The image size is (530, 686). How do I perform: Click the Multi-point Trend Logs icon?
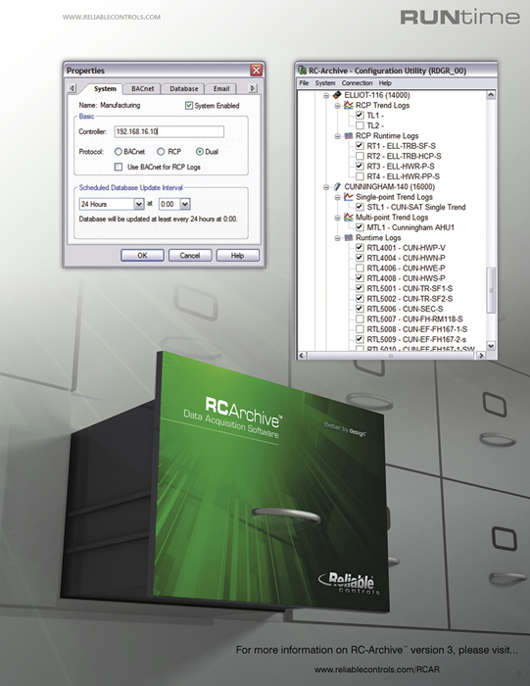point(349,217)
